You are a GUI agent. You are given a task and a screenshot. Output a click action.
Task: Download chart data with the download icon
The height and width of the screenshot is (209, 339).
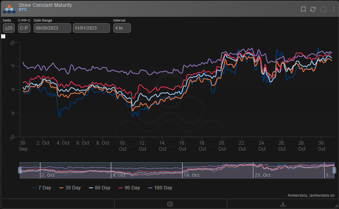[x=283, y=204]
